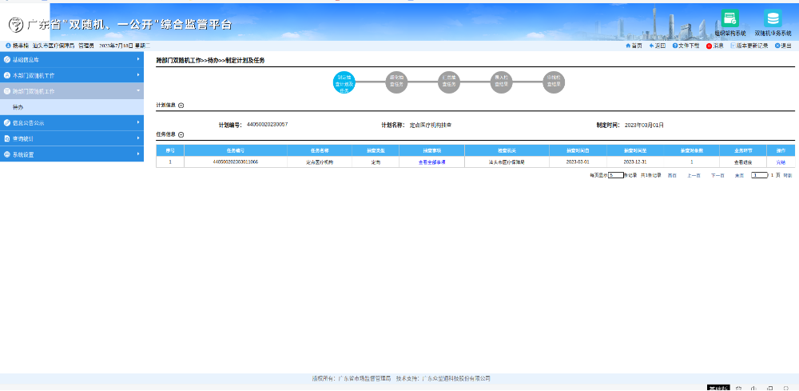Click the blue 制定计划及任务 step circle
This screenshot has width=799, height=391.
coord(345,82)
